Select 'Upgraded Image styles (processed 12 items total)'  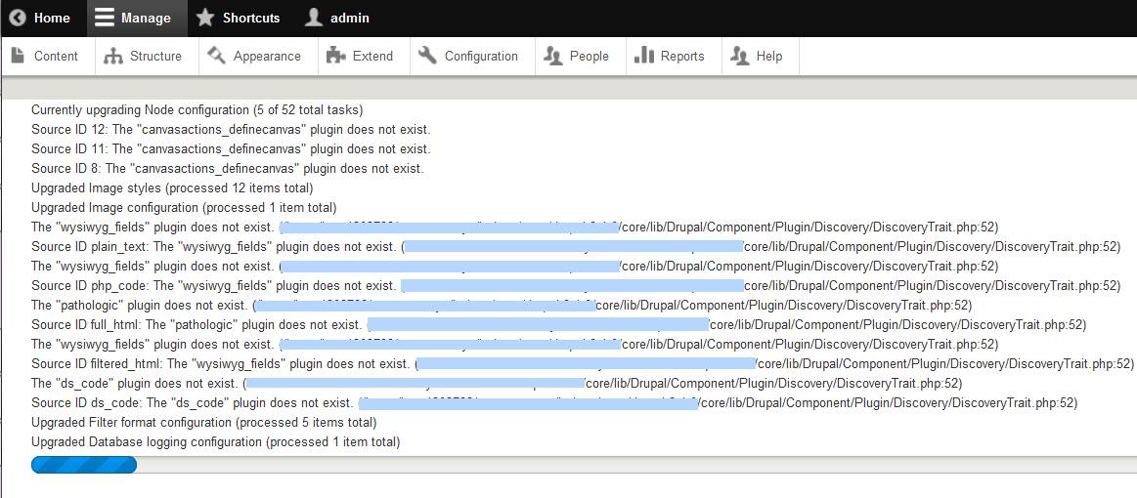coord(172,188)
